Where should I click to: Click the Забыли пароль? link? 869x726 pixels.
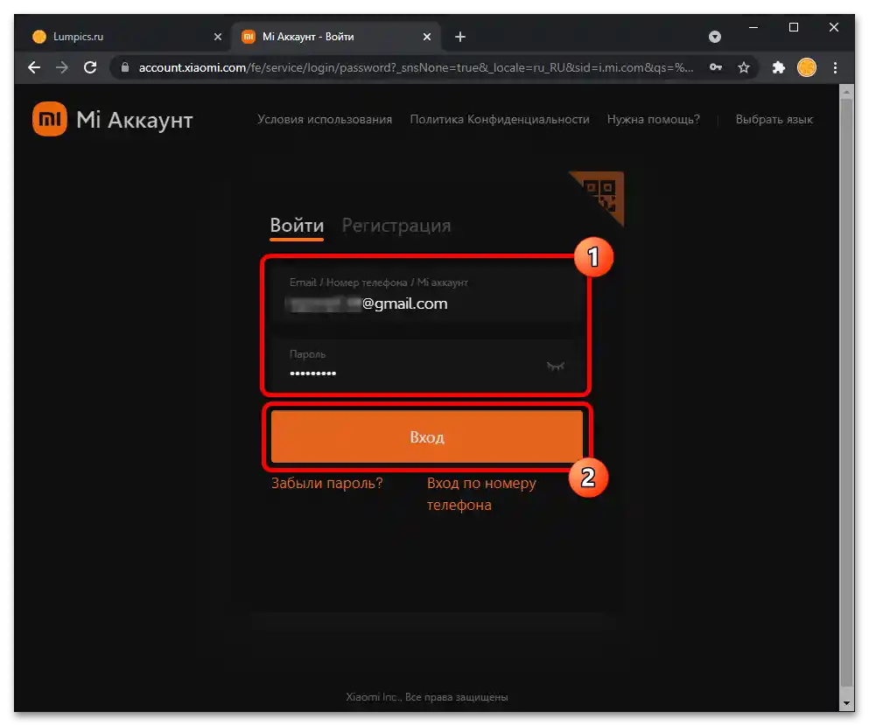327,483
